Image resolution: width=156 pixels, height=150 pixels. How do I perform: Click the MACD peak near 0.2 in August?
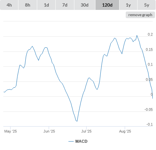(137, 36)
